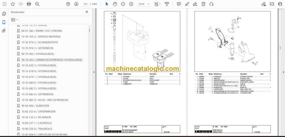Click the page number field showing 375
The height and width of the screenshot is (137, 285).
[85, 4]
